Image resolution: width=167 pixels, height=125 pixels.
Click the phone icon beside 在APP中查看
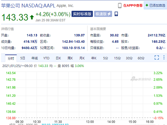tap(120, 5)
